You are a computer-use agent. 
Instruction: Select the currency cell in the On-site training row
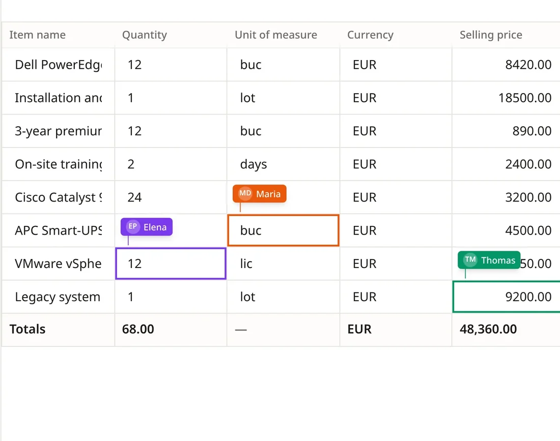click(x=396, y=164)
